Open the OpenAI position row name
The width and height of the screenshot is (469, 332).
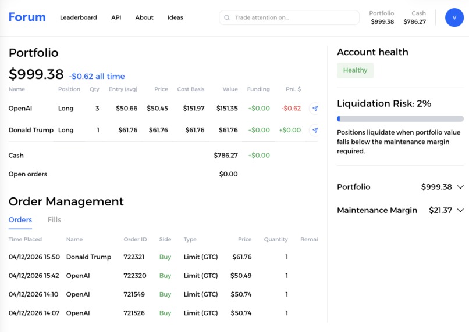20,109
